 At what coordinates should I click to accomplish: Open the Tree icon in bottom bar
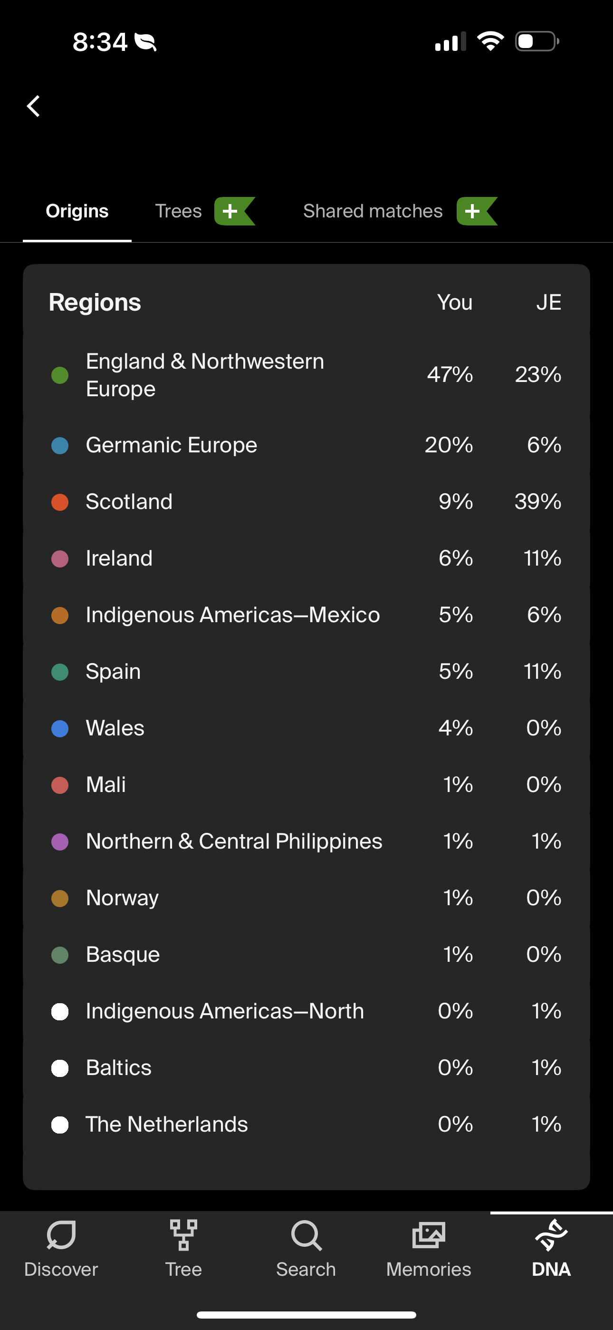pyautogui.click(x=183, y=1235)
